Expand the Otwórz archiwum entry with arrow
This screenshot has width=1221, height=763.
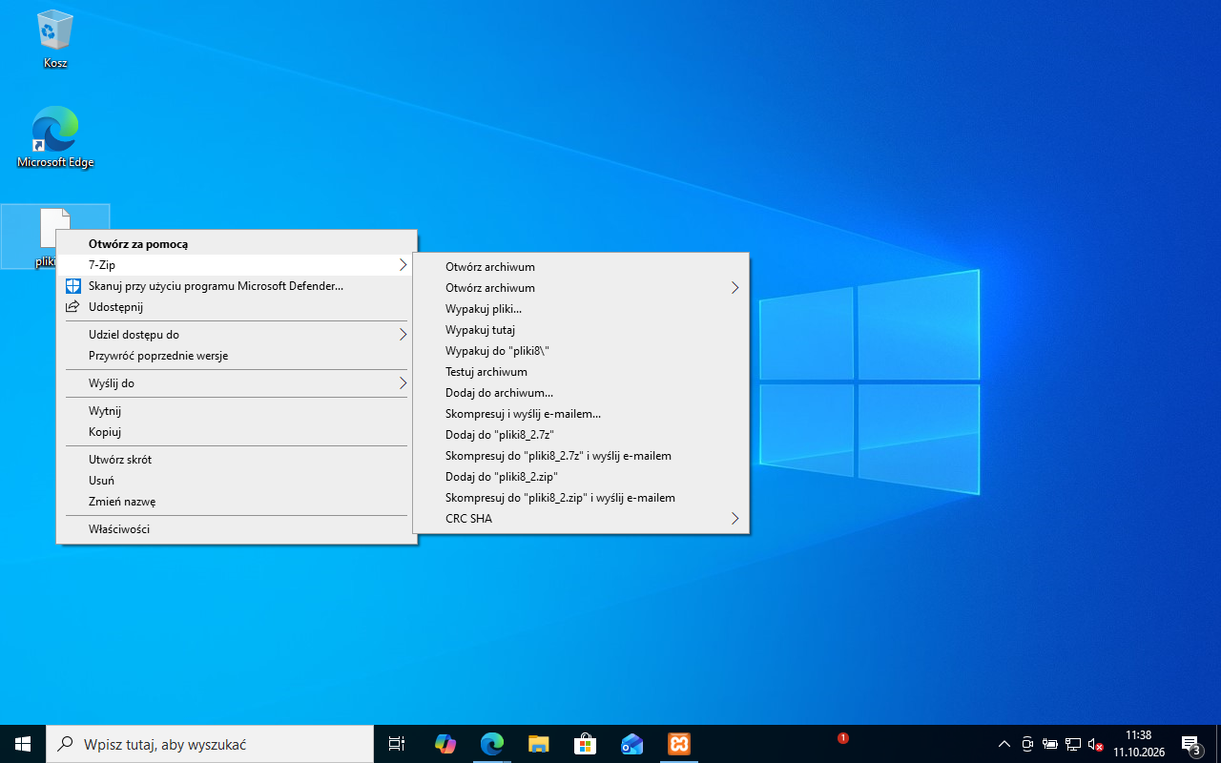click(x=581, y=288)
